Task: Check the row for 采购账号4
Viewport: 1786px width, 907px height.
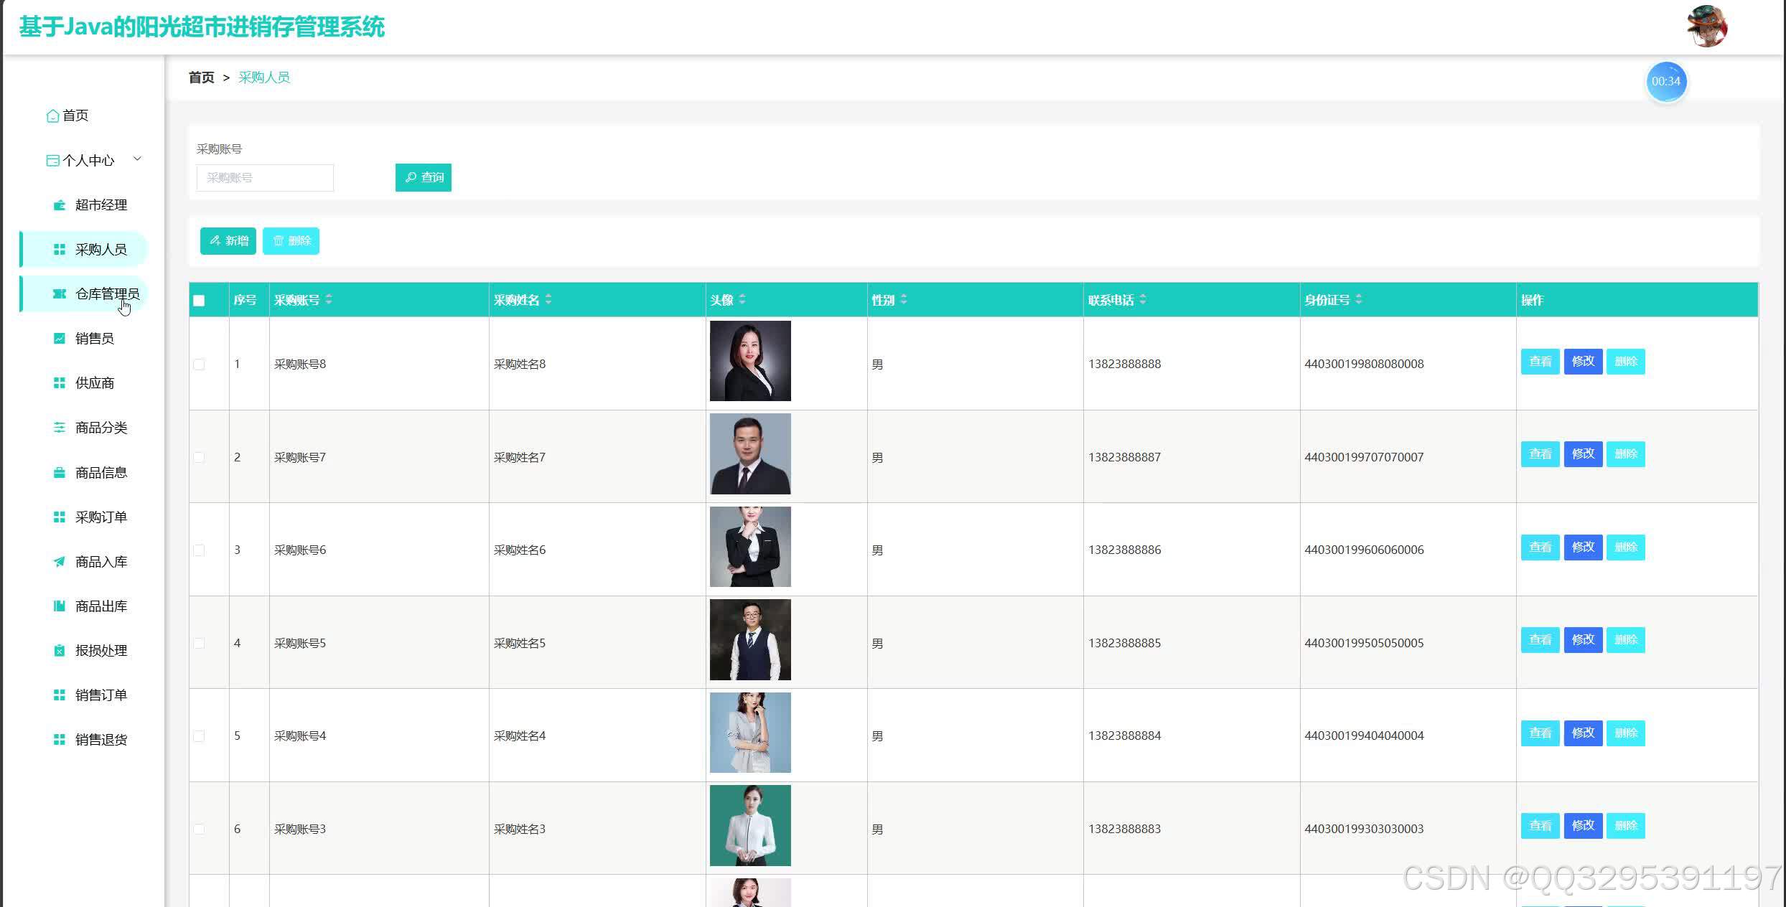Action: coord(199,736)
